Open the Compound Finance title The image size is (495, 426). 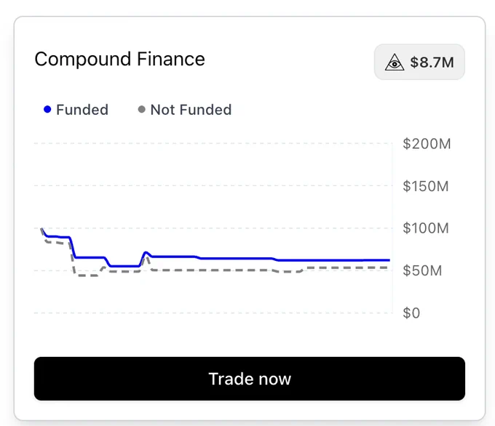point(119,59)
